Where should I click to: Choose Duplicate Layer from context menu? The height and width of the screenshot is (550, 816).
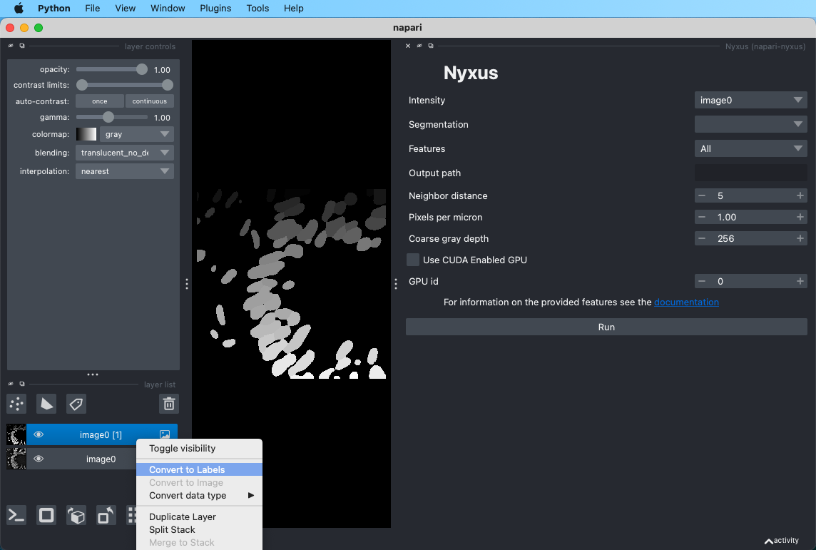click(199, 516)
